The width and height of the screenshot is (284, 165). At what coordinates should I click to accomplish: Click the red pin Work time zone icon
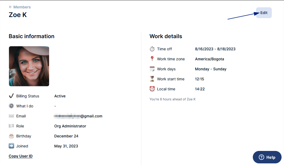tap(152, 59)
